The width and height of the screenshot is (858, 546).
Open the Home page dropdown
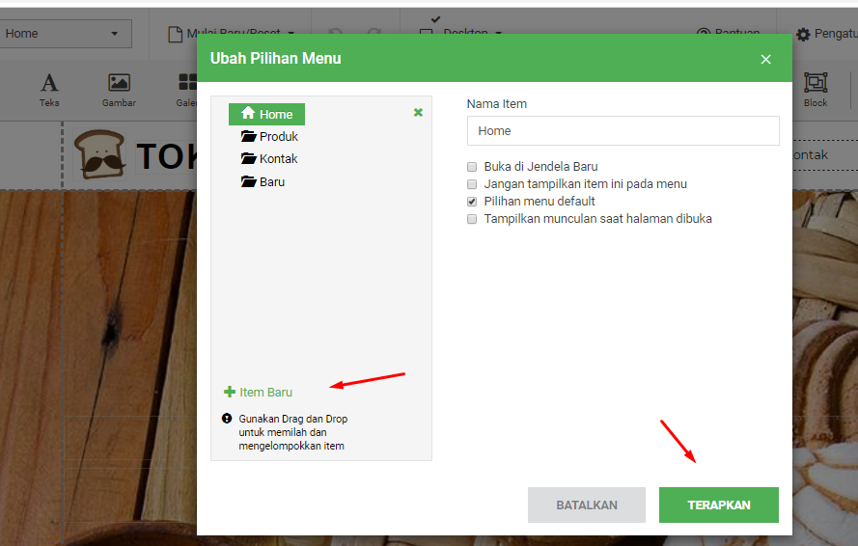point(66,34)
